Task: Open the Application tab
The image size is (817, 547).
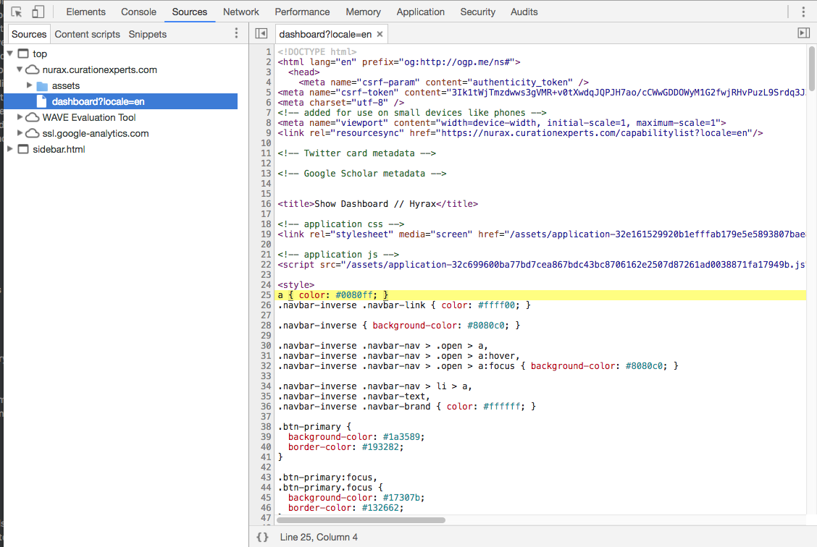Action: click(421, 12)
